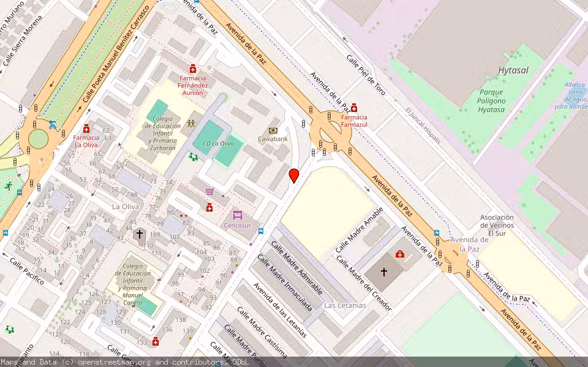Viewport: 588px width, 367px height.
Task: Click the Calle Madre Castísima street label
Action: 262,333
